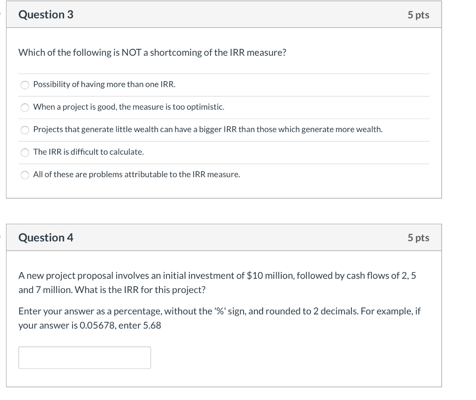Click 'All of these are problems attributable' text
Viewport: 476px width, 400px height.
click(x=137, y=174)
